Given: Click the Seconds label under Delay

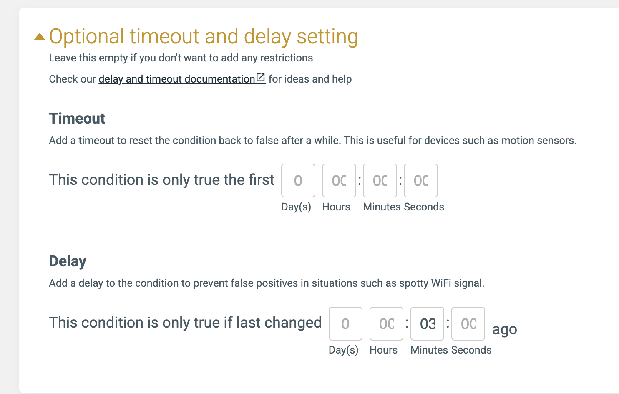Looking at the screenshot, I should [x=471, y=350].
